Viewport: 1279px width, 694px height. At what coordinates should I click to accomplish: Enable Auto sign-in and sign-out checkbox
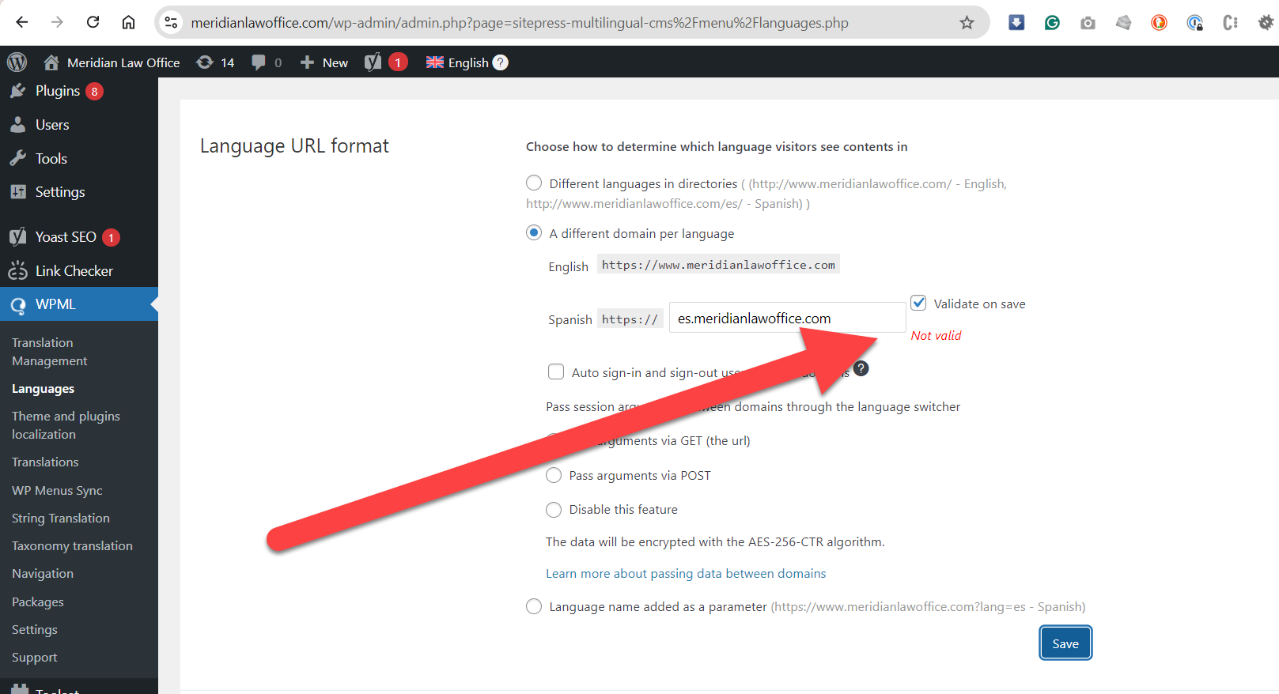tap(556, 372)
